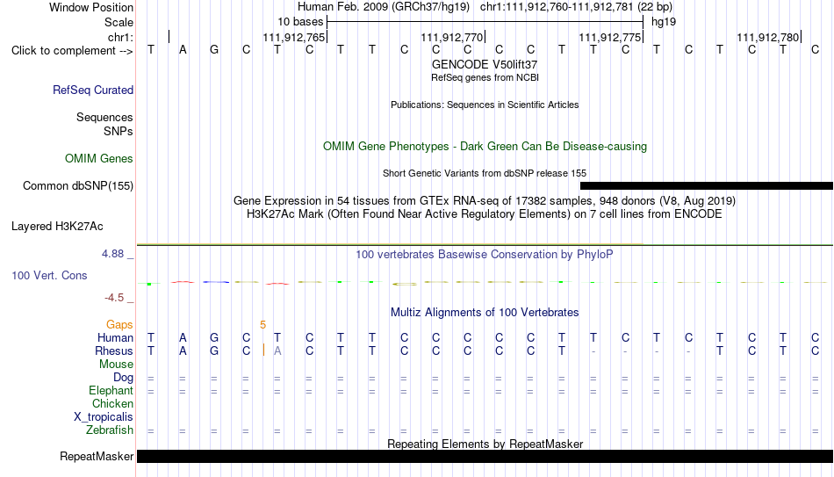Click the Dog alignment row label
834x477 pixels.
[124, 378]
